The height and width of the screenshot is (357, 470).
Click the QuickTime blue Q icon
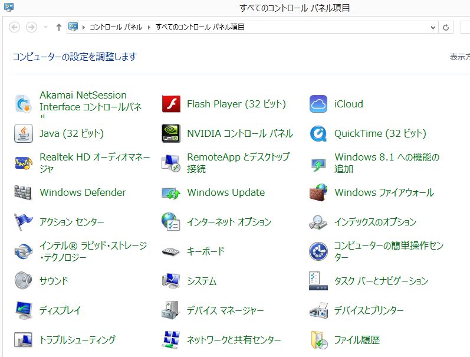pyautogui.click(x=318, y=133)
